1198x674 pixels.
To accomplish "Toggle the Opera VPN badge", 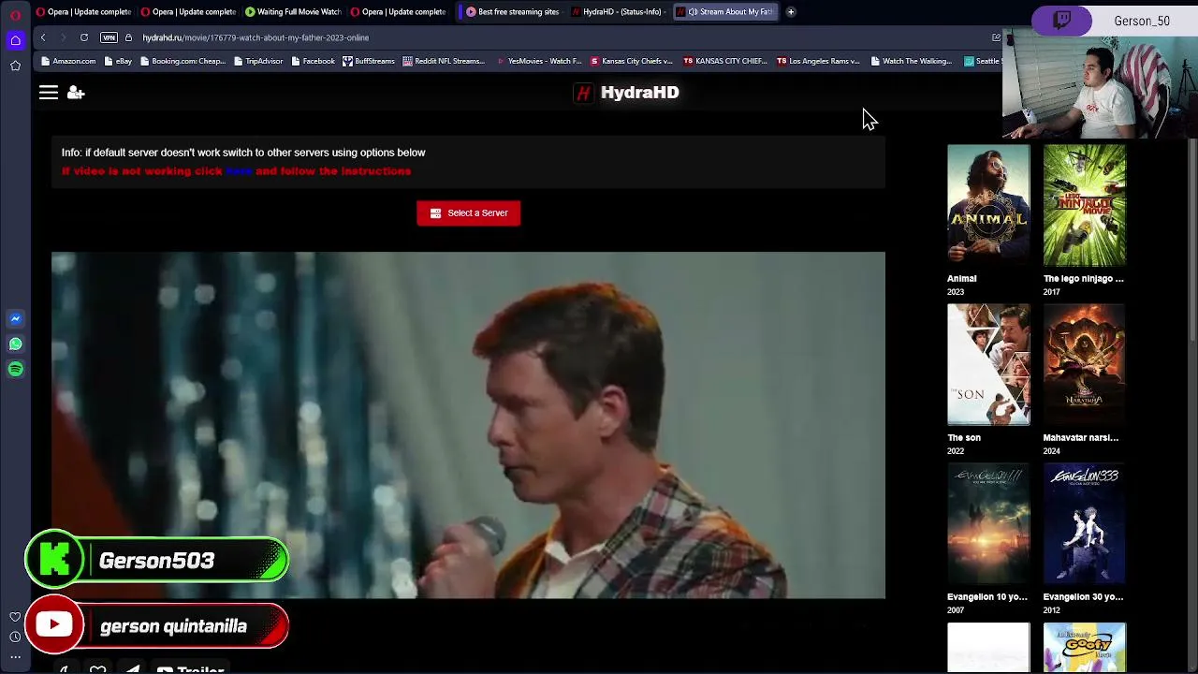I will tap(109, 37).
